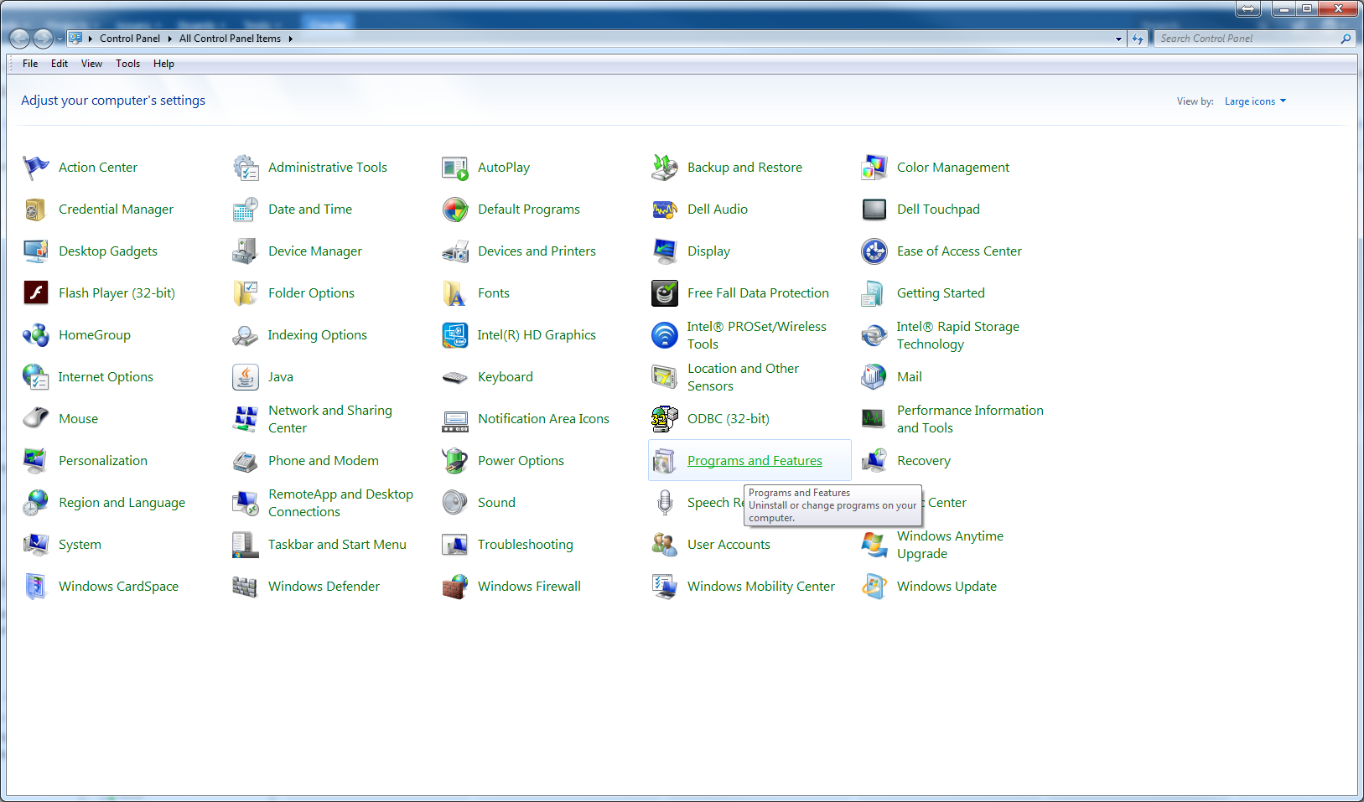Click the Speech Recognition microphone icon
Viewport: 1364px width, 802px height.
tap(665, 503)
